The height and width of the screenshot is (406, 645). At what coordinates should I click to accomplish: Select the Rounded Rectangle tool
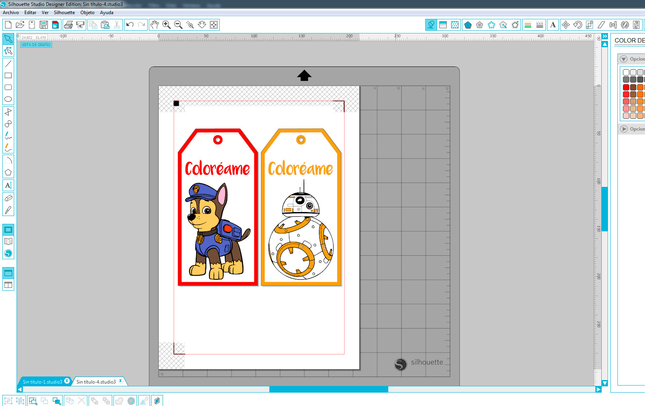coord(8,87)
